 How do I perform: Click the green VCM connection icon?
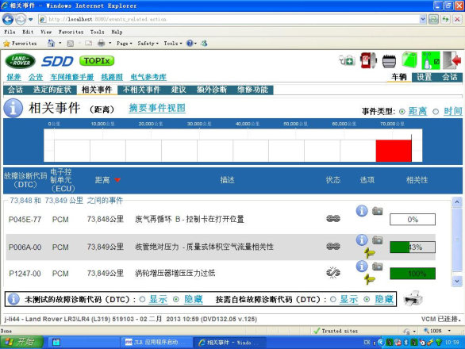click(431, 60)
